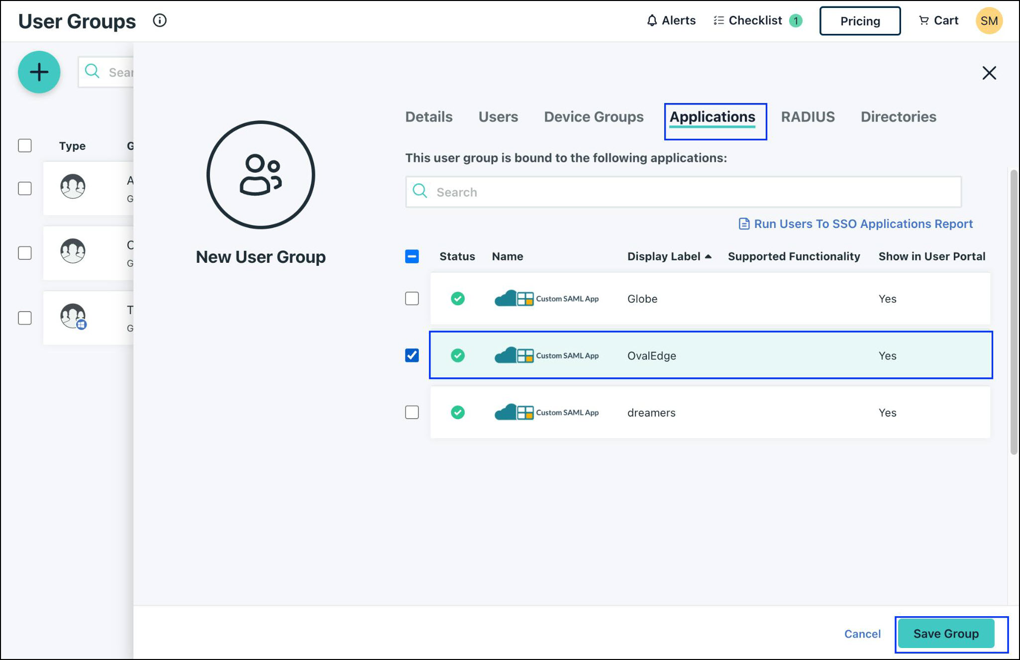Switch to the Device Groups tab
The width and height of the screenshot is (1020, 660).
(x=594, y=117)
